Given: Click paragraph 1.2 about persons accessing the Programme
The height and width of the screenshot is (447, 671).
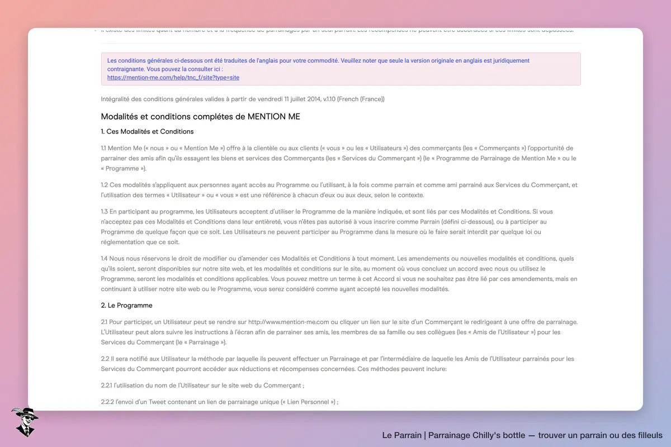Looking at the screenshot, I should (341, 190).
